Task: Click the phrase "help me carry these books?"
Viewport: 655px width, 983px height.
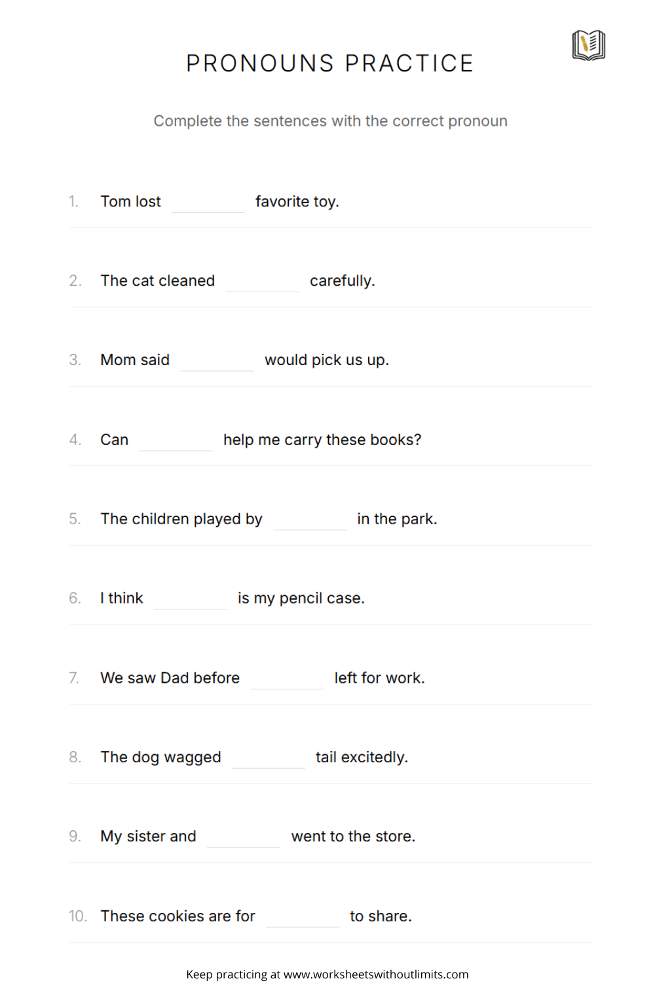Action: coord(322,440)
